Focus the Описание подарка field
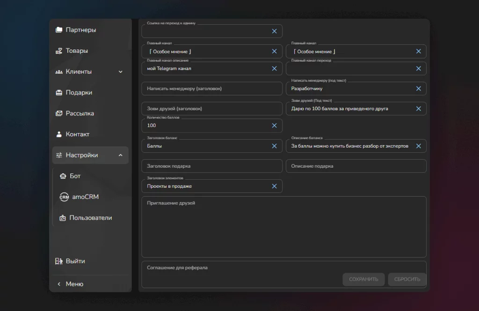479x311 pixels. (356, 166)
